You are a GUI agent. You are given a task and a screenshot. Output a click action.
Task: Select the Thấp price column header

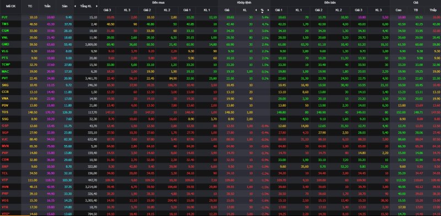433,10
